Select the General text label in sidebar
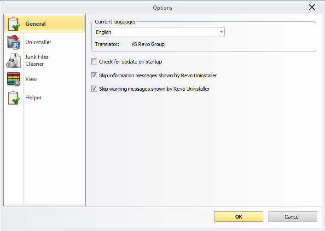 35,24
